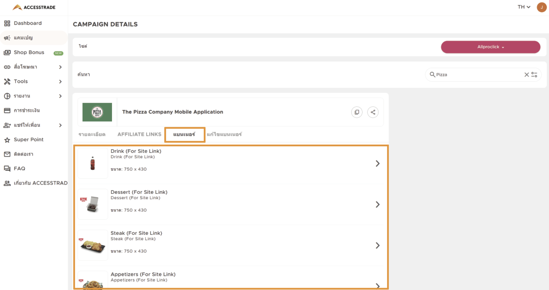Click the Super Point star icon
This screenshot has height=290, width=549.
click(7, 140)
